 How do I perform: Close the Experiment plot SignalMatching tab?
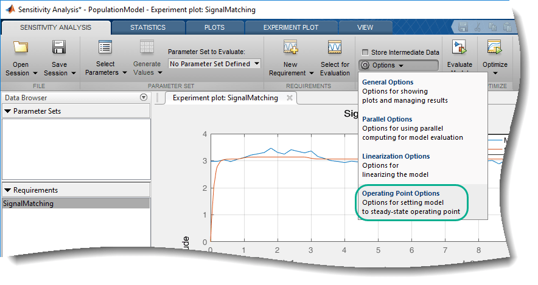tap(290, 98)
